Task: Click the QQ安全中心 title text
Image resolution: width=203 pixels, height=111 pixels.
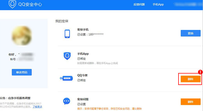Action: click(30, 4)
